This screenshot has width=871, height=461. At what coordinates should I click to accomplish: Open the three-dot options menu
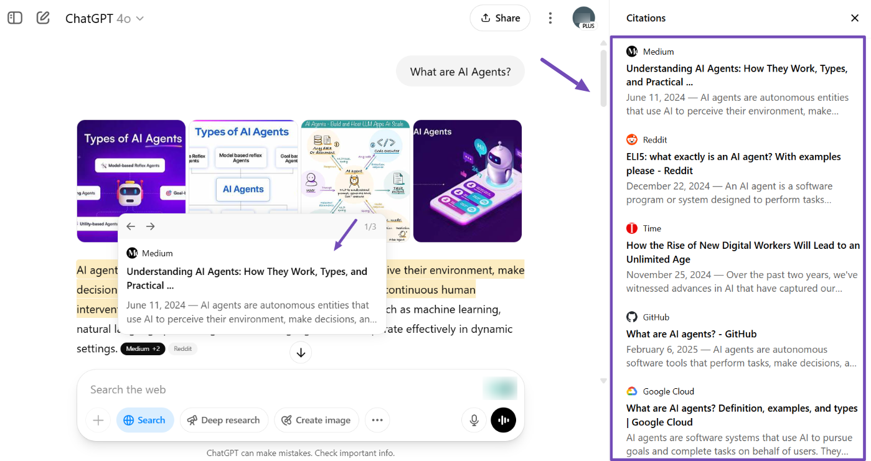point(550,18)
